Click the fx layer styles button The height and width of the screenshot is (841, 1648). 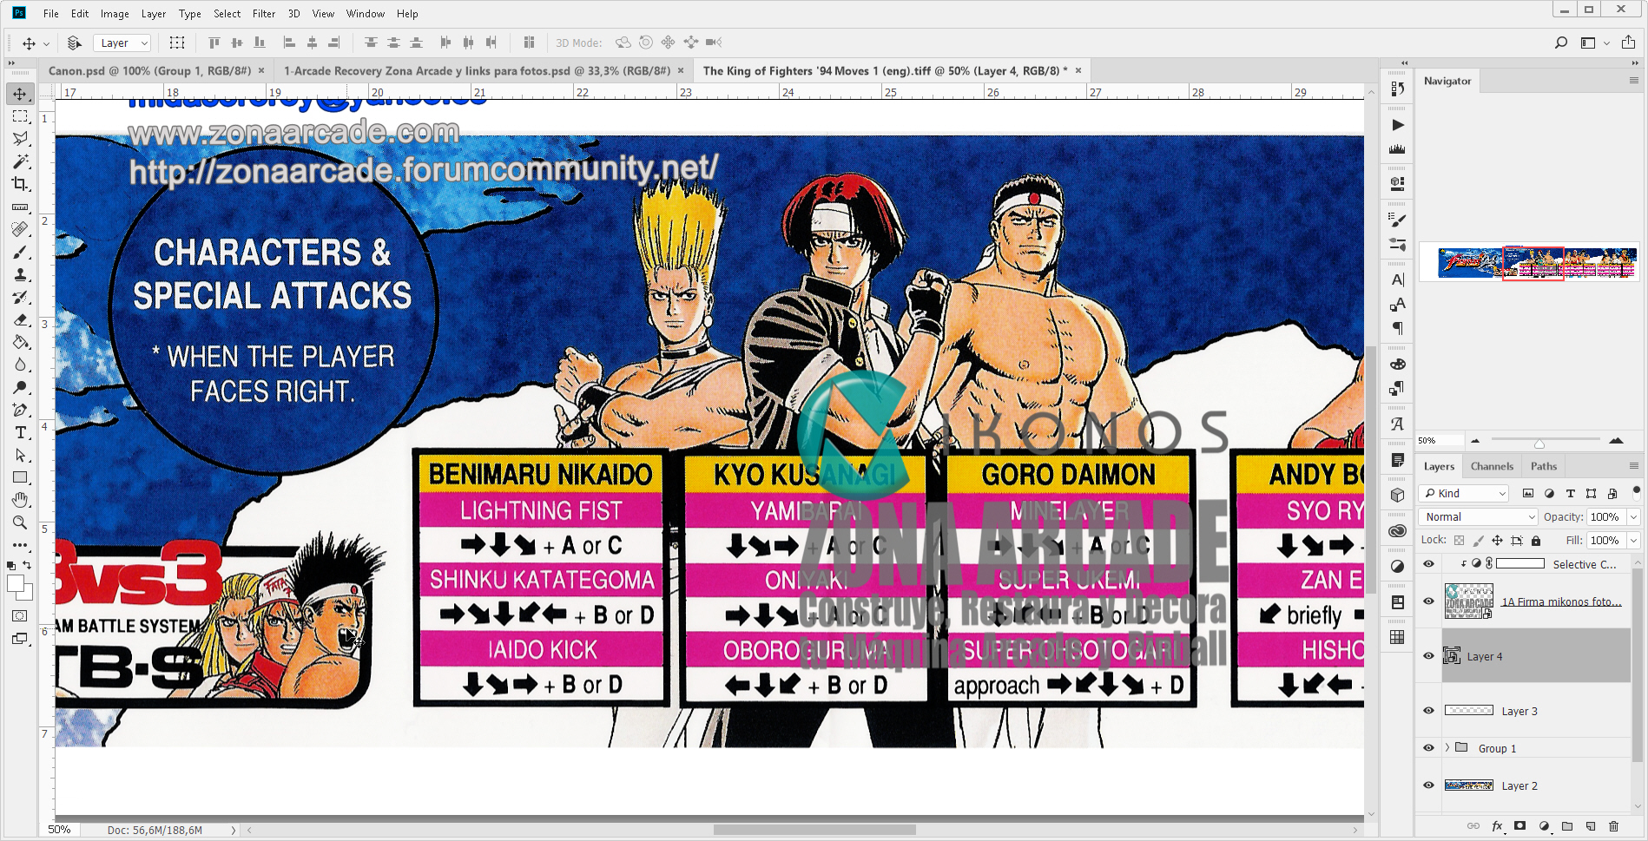[x=1497, y=827]
